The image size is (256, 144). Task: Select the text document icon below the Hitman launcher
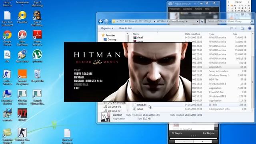pyautogui.click(x=67, y=136)
